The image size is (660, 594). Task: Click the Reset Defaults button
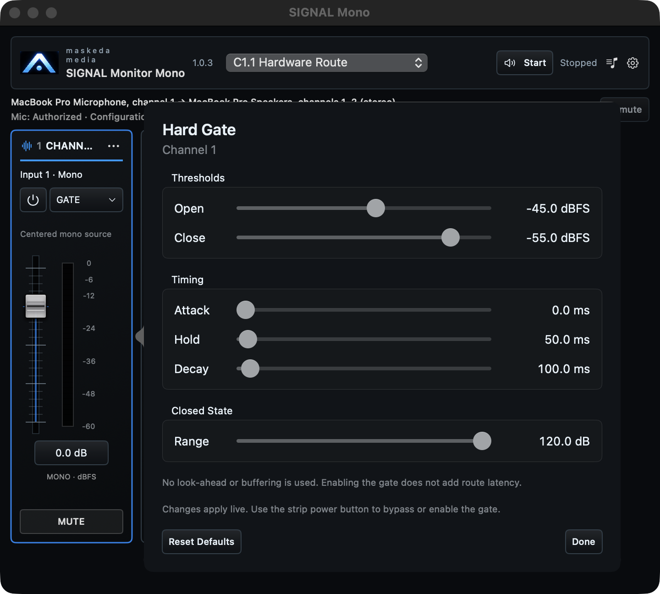tap(202, 542)
